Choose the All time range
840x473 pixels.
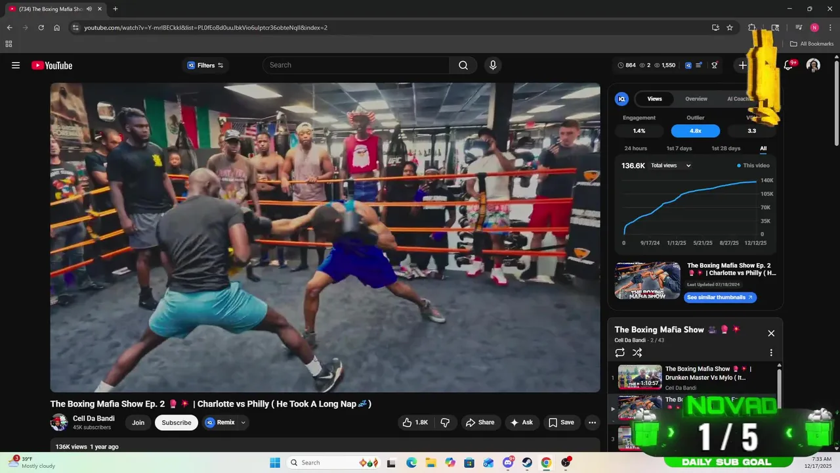pos(763,148)
